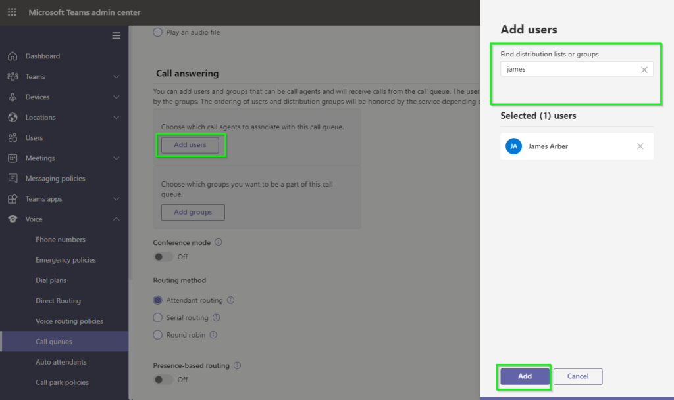Click the Users icon in sidebar
This screenshot has width=674, height=400.
pos(13,138)
